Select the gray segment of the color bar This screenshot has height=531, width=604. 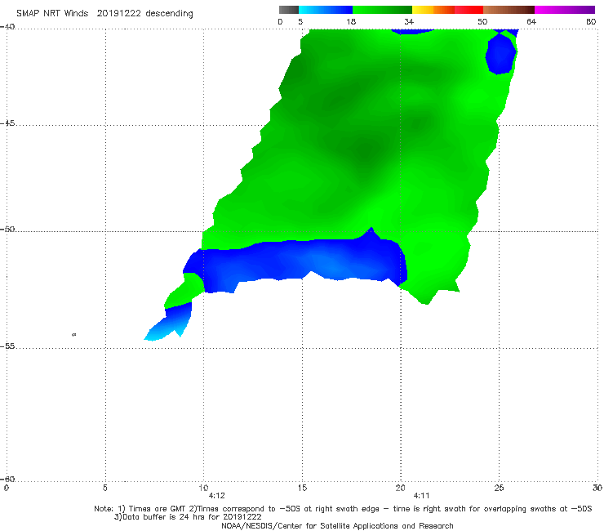point(289,10)
